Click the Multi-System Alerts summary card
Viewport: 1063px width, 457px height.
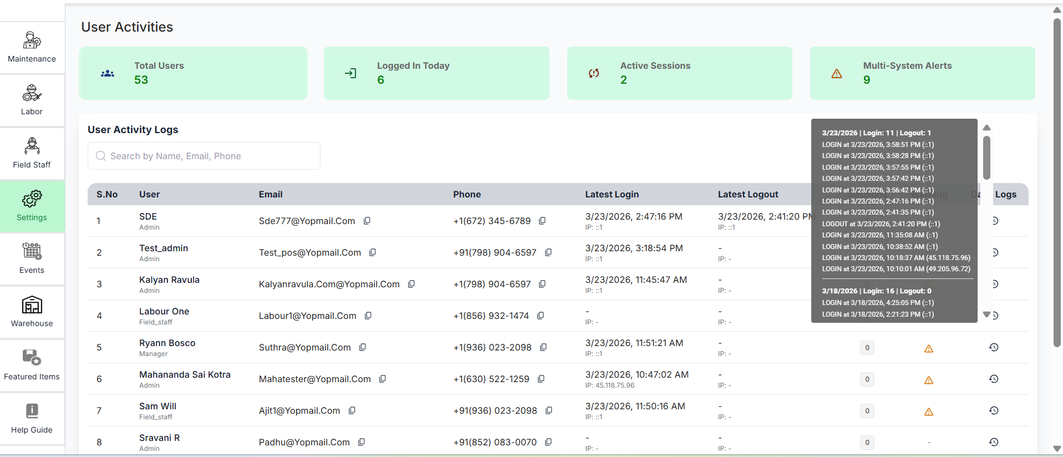click(922, 73)
